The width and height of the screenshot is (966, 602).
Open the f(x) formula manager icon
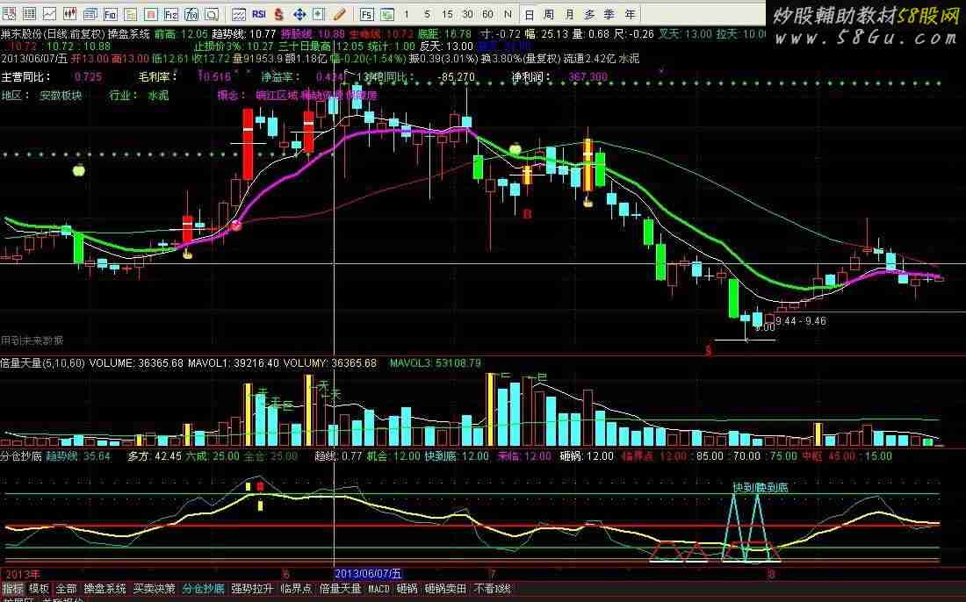[191, 13]
